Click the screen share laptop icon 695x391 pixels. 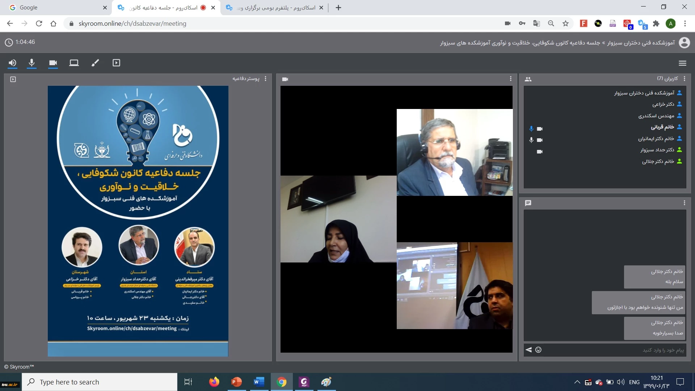tap(74, 63)
